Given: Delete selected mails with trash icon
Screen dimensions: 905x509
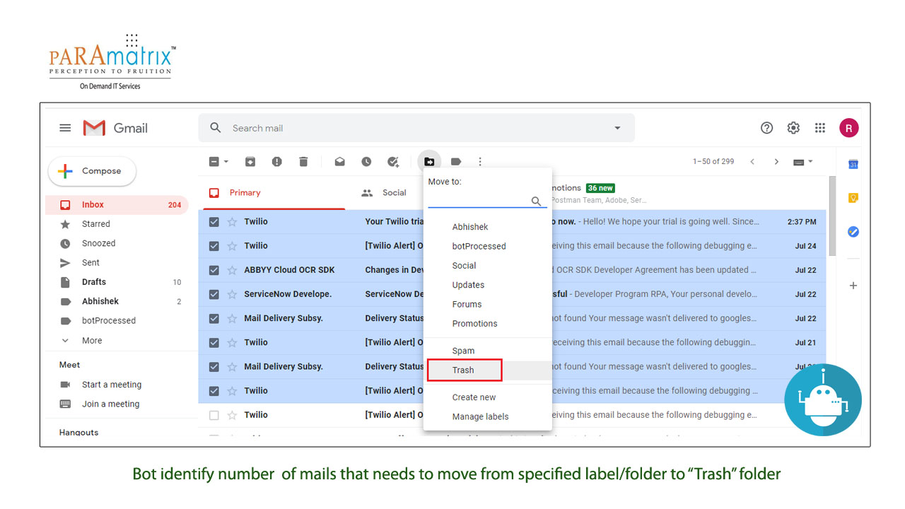Looking at the screenshot, I should tap(303, 162).
